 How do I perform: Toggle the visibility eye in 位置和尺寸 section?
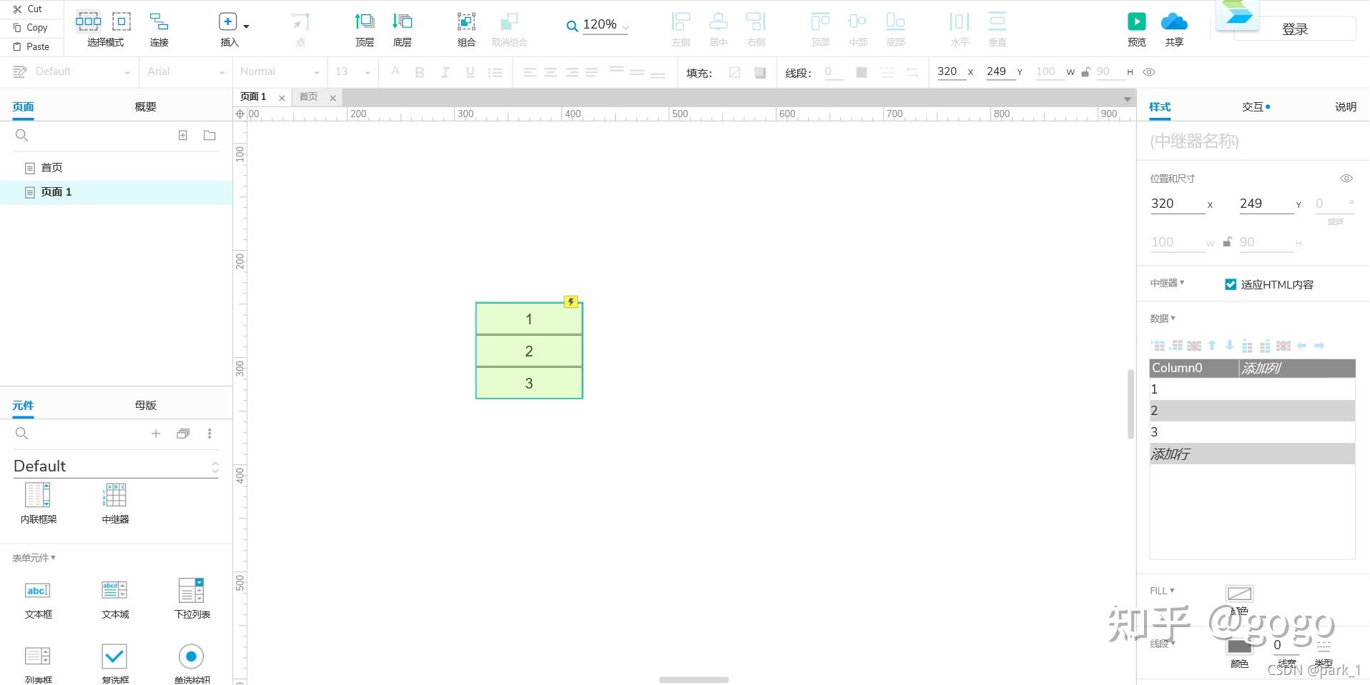[x=1346, y=179]
